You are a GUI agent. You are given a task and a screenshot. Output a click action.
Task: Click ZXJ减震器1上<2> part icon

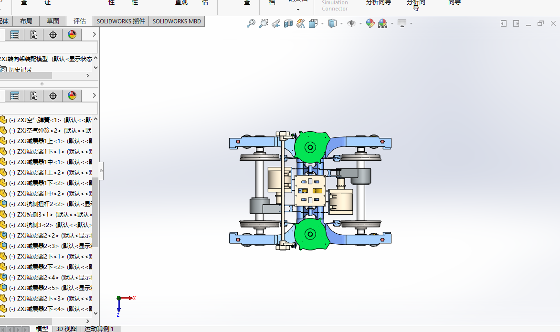click(3, 172)
